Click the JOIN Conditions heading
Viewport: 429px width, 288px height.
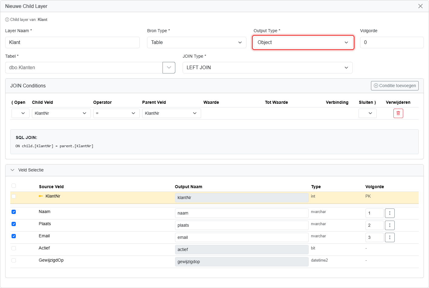point(28,86)
